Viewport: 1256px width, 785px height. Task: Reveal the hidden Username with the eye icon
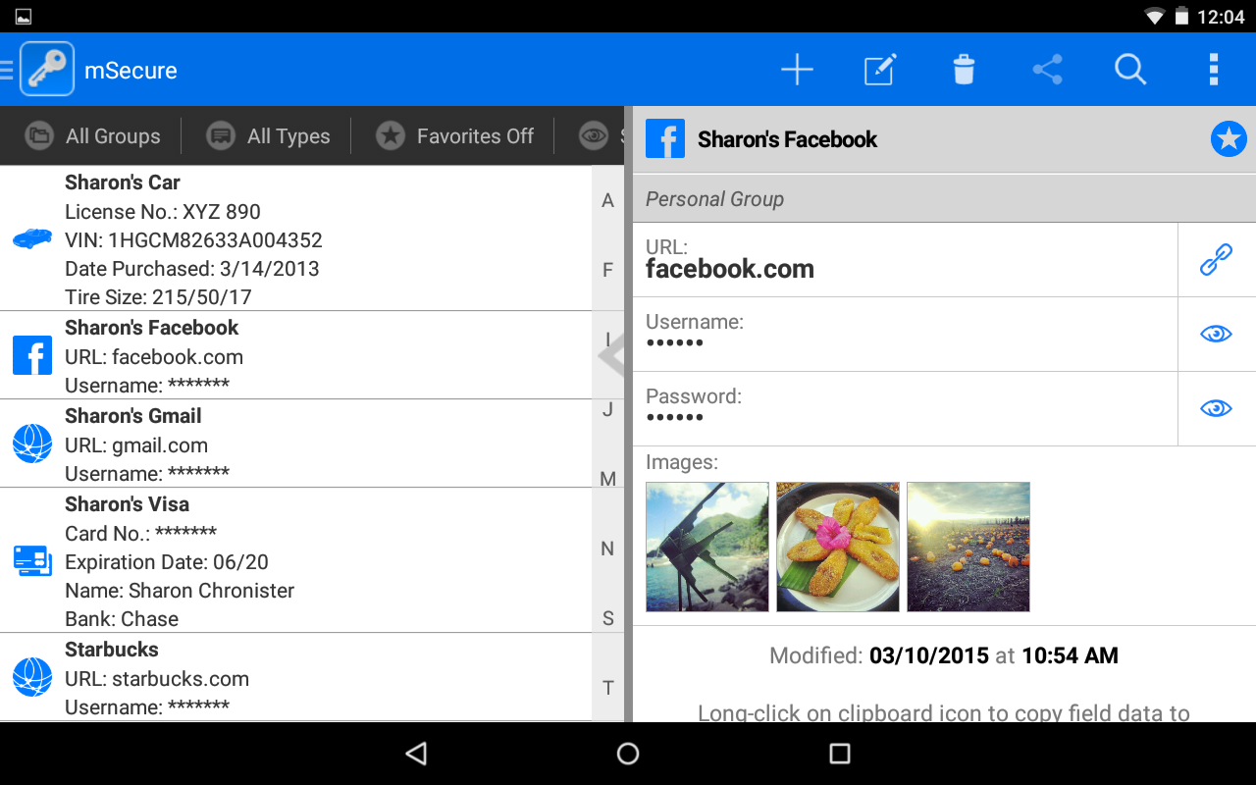coord(1216,334)
